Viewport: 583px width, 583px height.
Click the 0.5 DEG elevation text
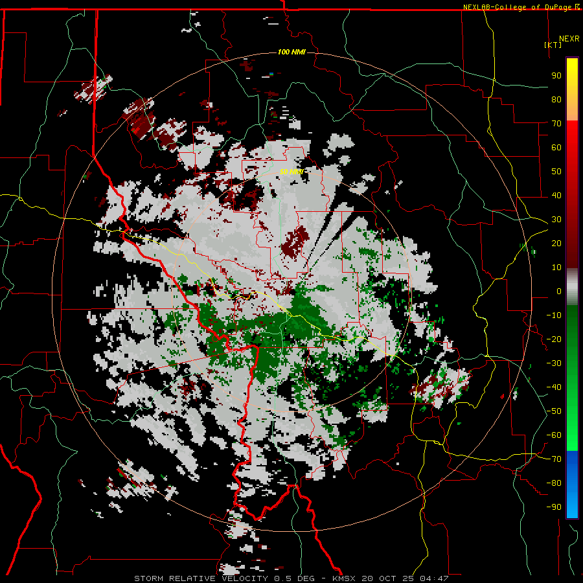(x=295, y=578)
